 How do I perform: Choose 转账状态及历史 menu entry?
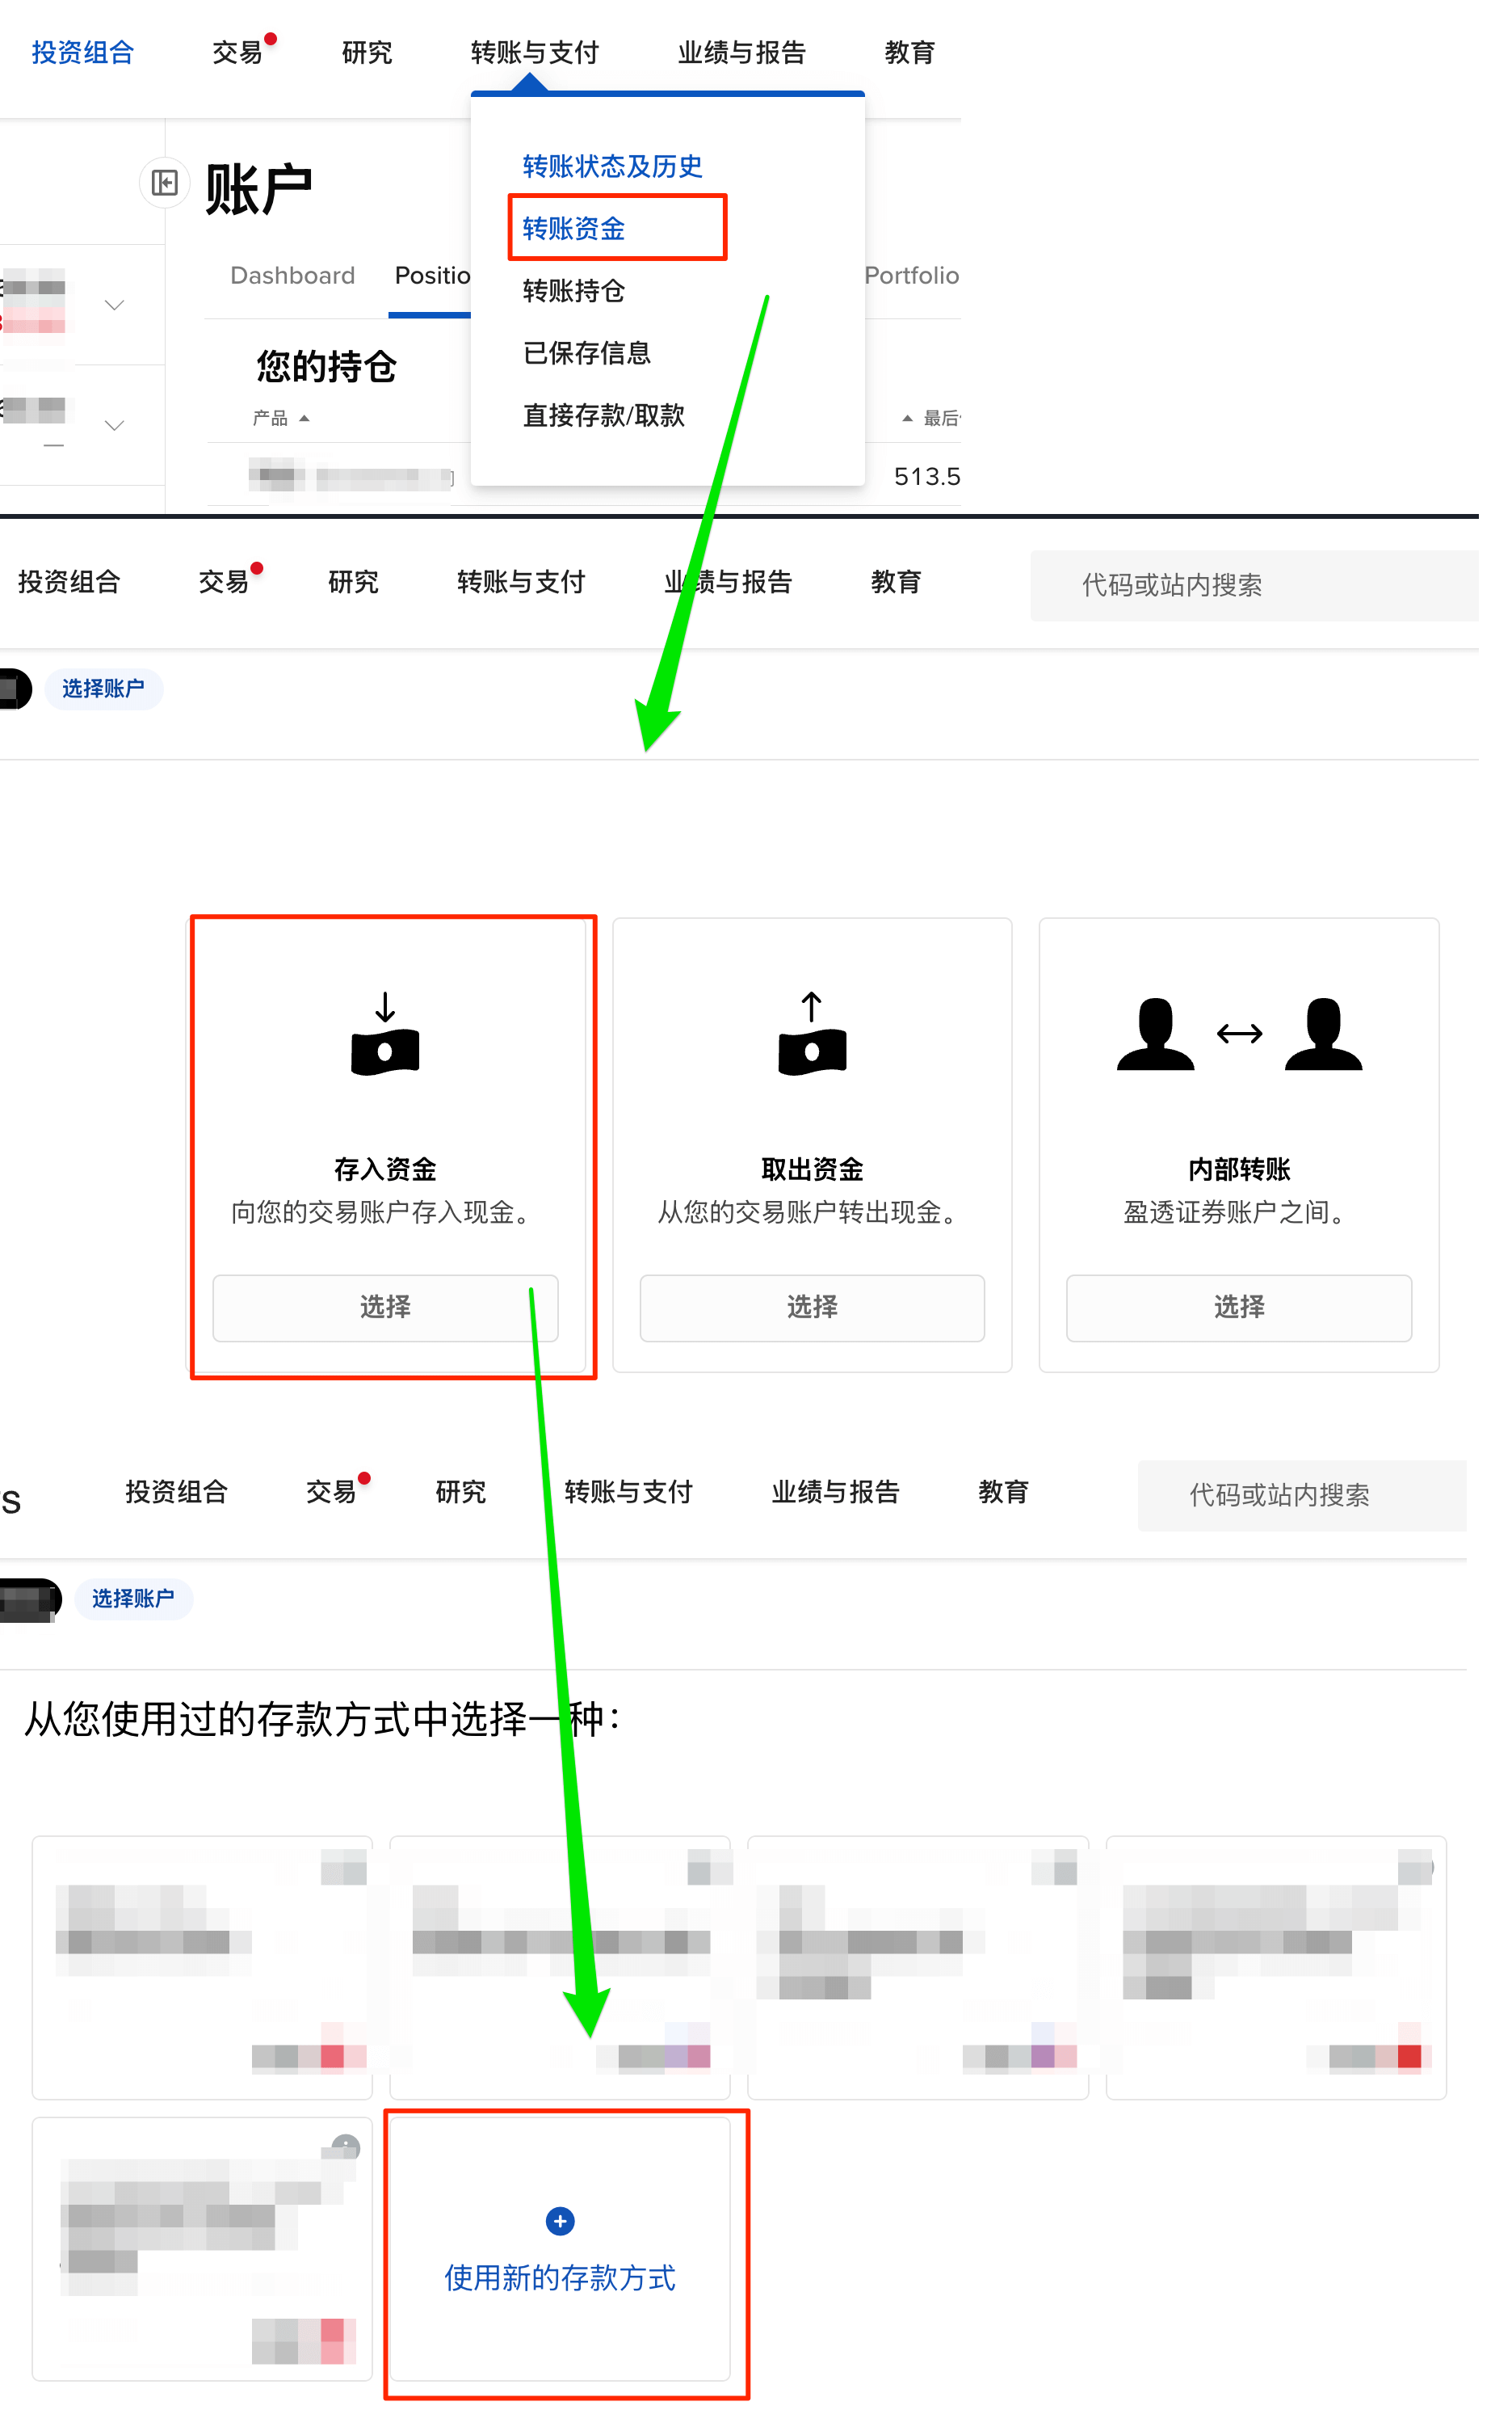coord(612,166)
